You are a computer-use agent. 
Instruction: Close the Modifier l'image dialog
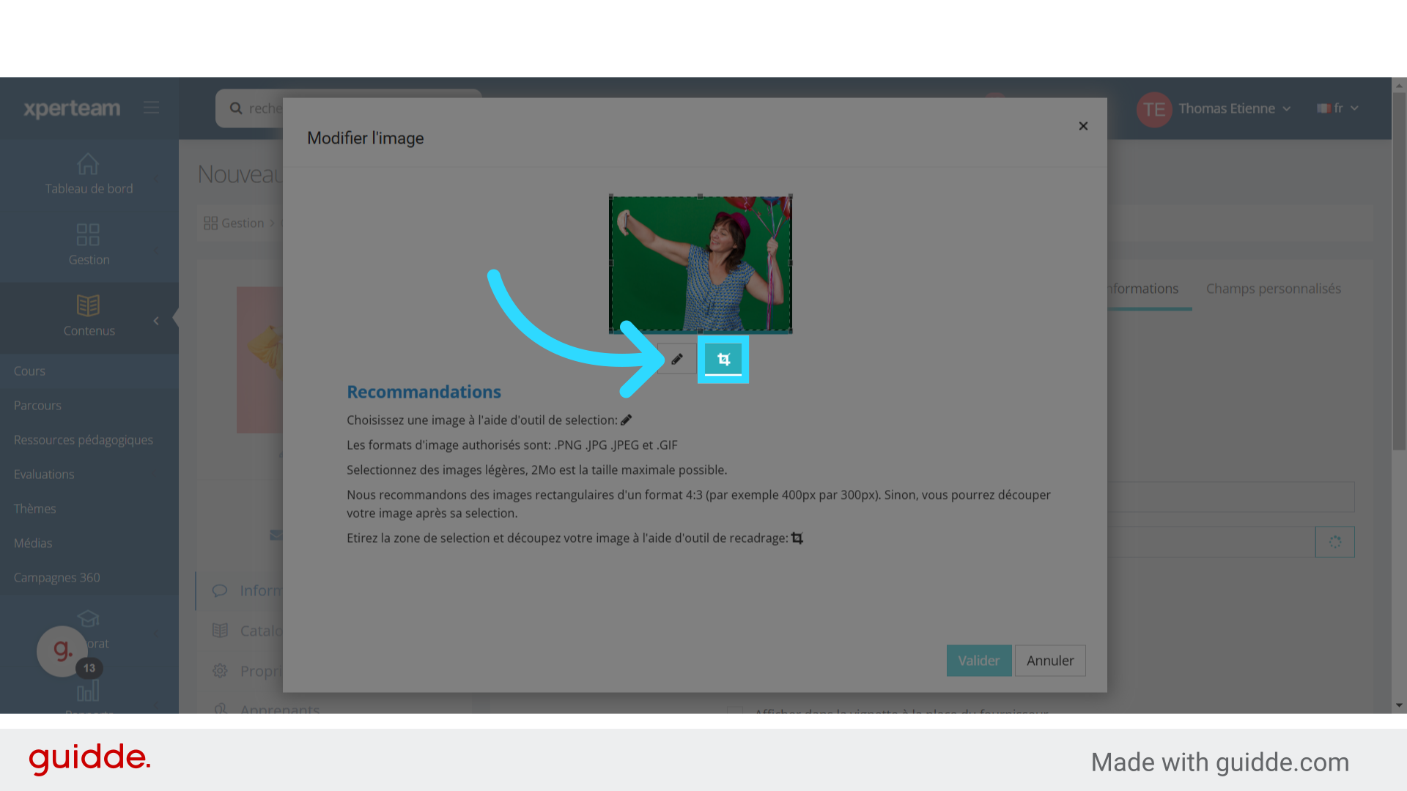coord(1083,126)
